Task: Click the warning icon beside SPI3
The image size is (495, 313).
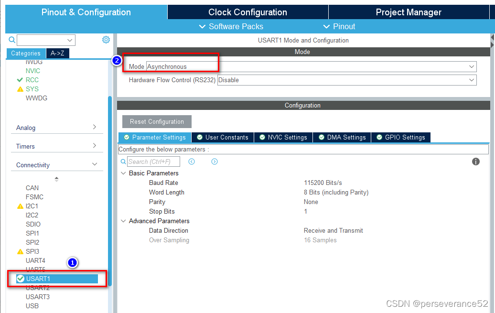Action: [x=20, y=252]
